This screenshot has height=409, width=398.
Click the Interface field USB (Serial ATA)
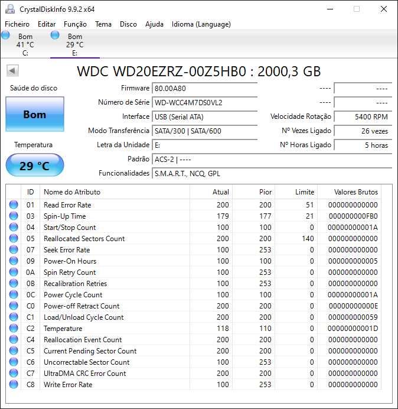(x=204, y=116)
